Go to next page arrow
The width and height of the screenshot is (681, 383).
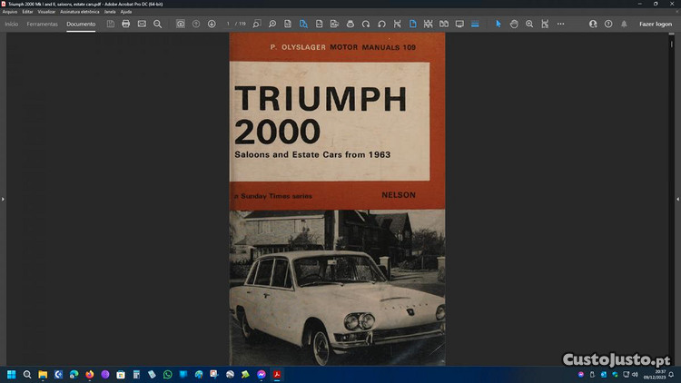[x=212, y=24]
